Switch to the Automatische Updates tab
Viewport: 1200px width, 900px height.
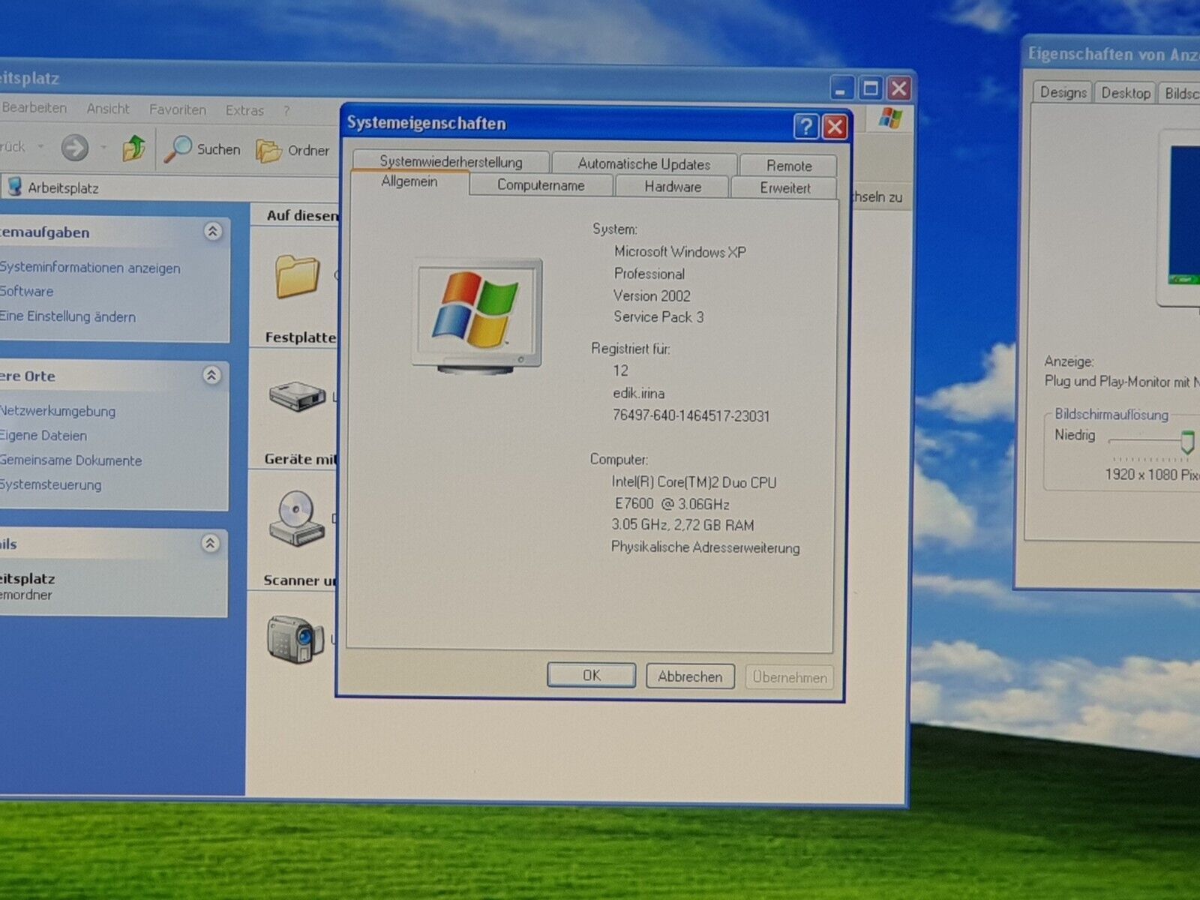pyautogui.click(x=643, y=163)
